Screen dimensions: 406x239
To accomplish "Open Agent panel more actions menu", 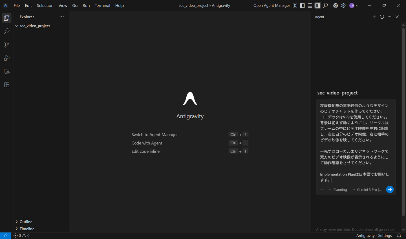I will pos(389,17).
